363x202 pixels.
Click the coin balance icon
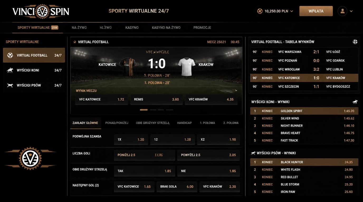click(x=260, y=11)
